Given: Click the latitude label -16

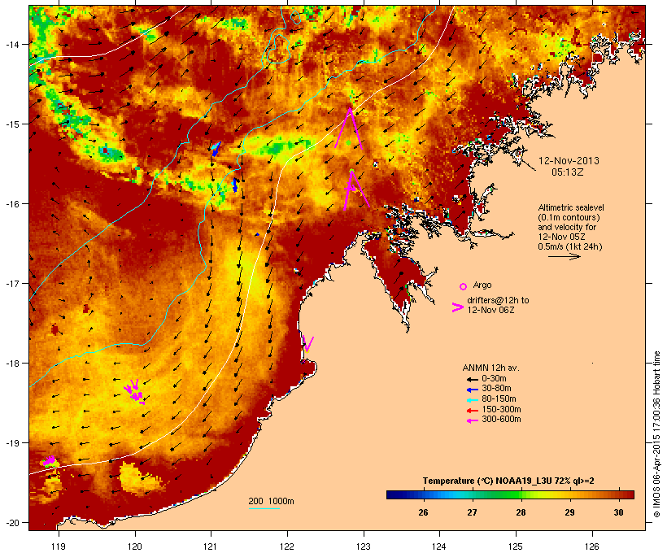Looking at the screenshot, I should tap(11, 204).
